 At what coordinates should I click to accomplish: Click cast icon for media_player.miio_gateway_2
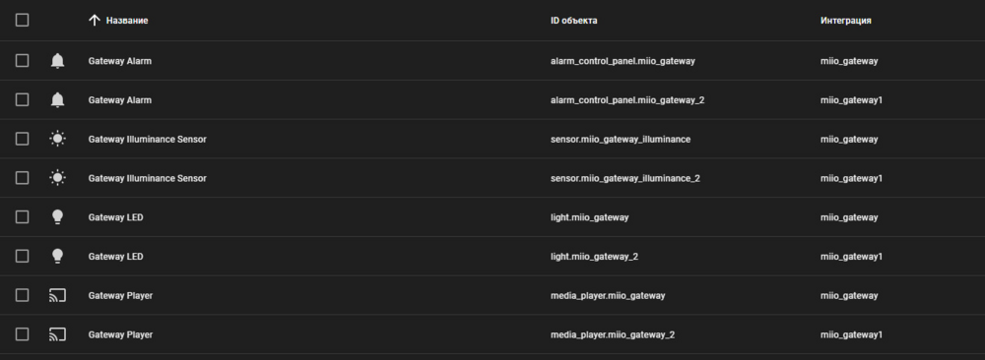57,334
